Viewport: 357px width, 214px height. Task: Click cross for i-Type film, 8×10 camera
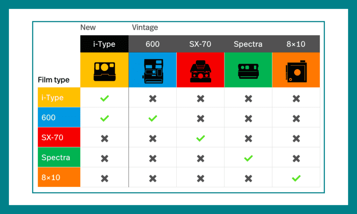296,99
